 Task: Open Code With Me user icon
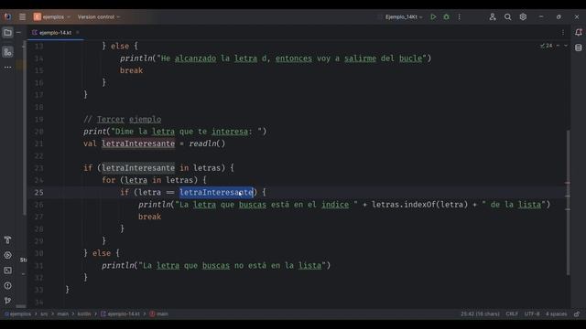(493, 16)
